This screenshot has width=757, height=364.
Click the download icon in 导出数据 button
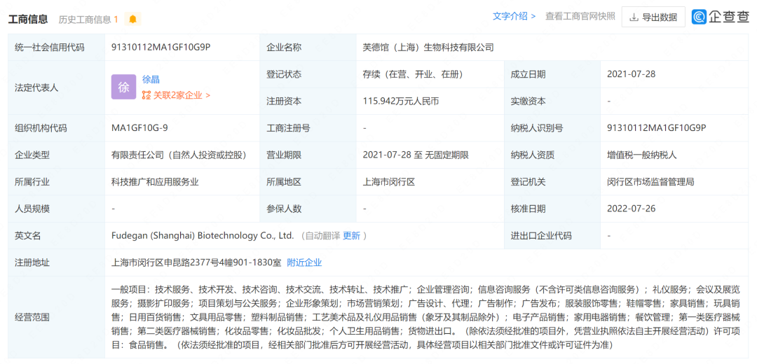[634, 17]
